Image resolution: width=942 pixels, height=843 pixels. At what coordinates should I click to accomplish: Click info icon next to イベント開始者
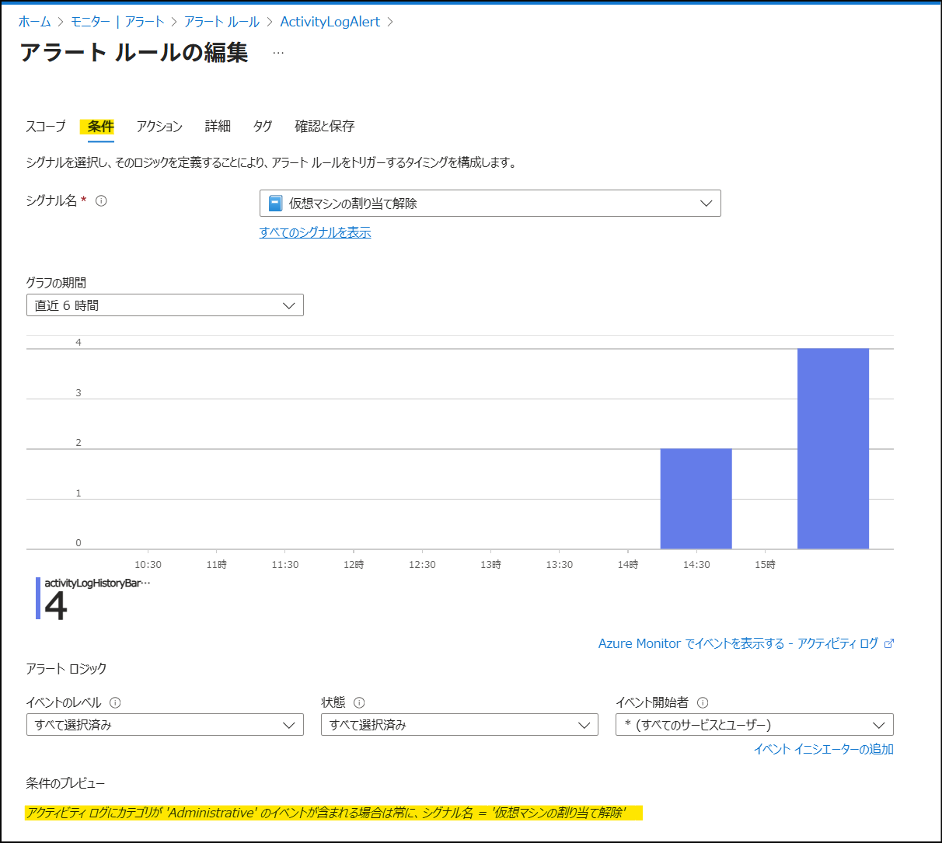point(703,702)
